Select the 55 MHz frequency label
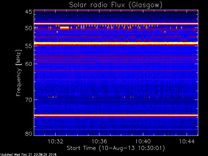The height and width of the screenshot is (156, 208). tap(29, 46)
